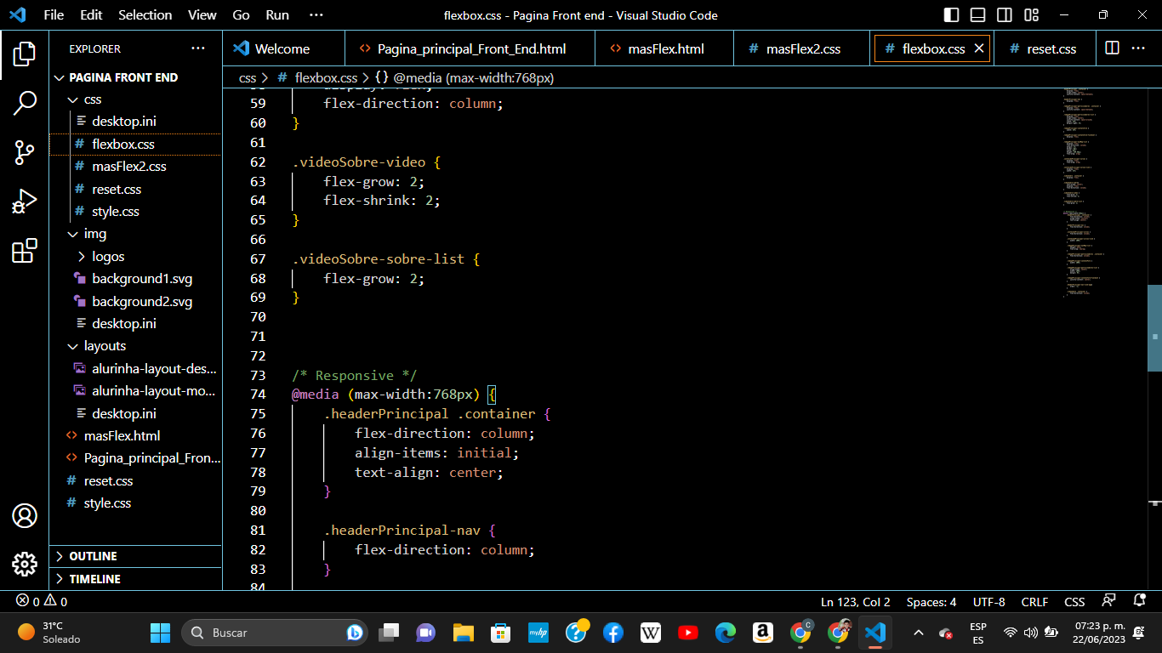Open editor More Actions ellipsis
Screen dimensions: 1162x653
[1138, 48]
